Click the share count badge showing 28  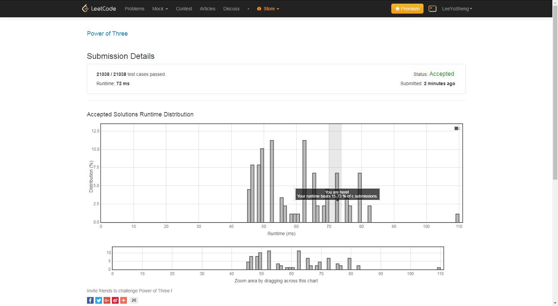tap(134, 300)
